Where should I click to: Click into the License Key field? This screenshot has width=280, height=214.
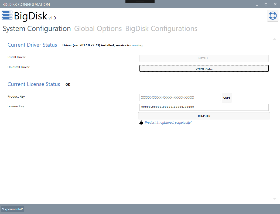pos(204,107)
